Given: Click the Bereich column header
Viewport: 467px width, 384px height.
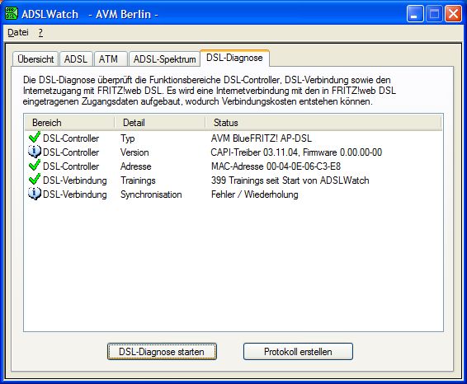Looking at the screenshot, I should 69,123.
